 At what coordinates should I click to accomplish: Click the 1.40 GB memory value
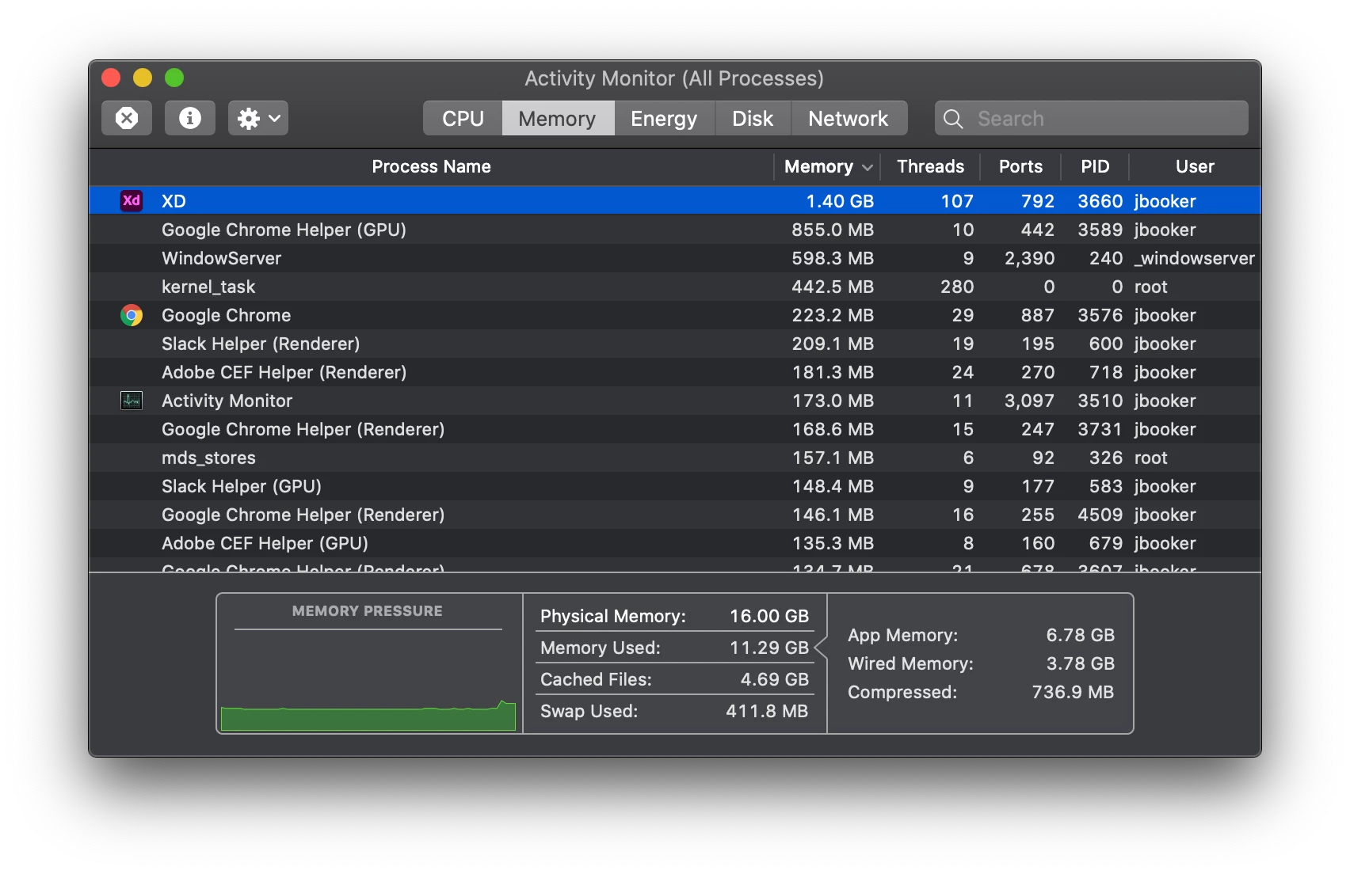coord(840,201)
